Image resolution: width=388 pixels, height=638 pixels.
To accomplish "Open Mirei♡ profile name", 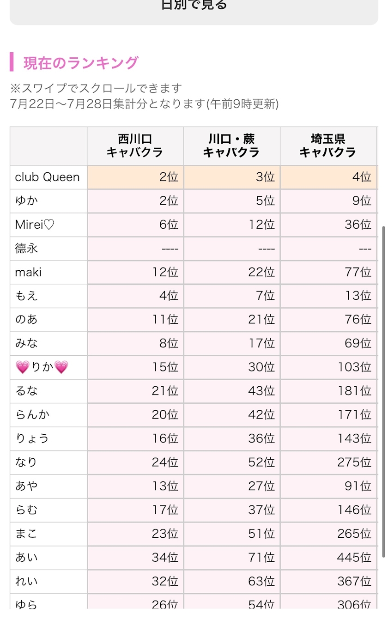I will [35, 225].
